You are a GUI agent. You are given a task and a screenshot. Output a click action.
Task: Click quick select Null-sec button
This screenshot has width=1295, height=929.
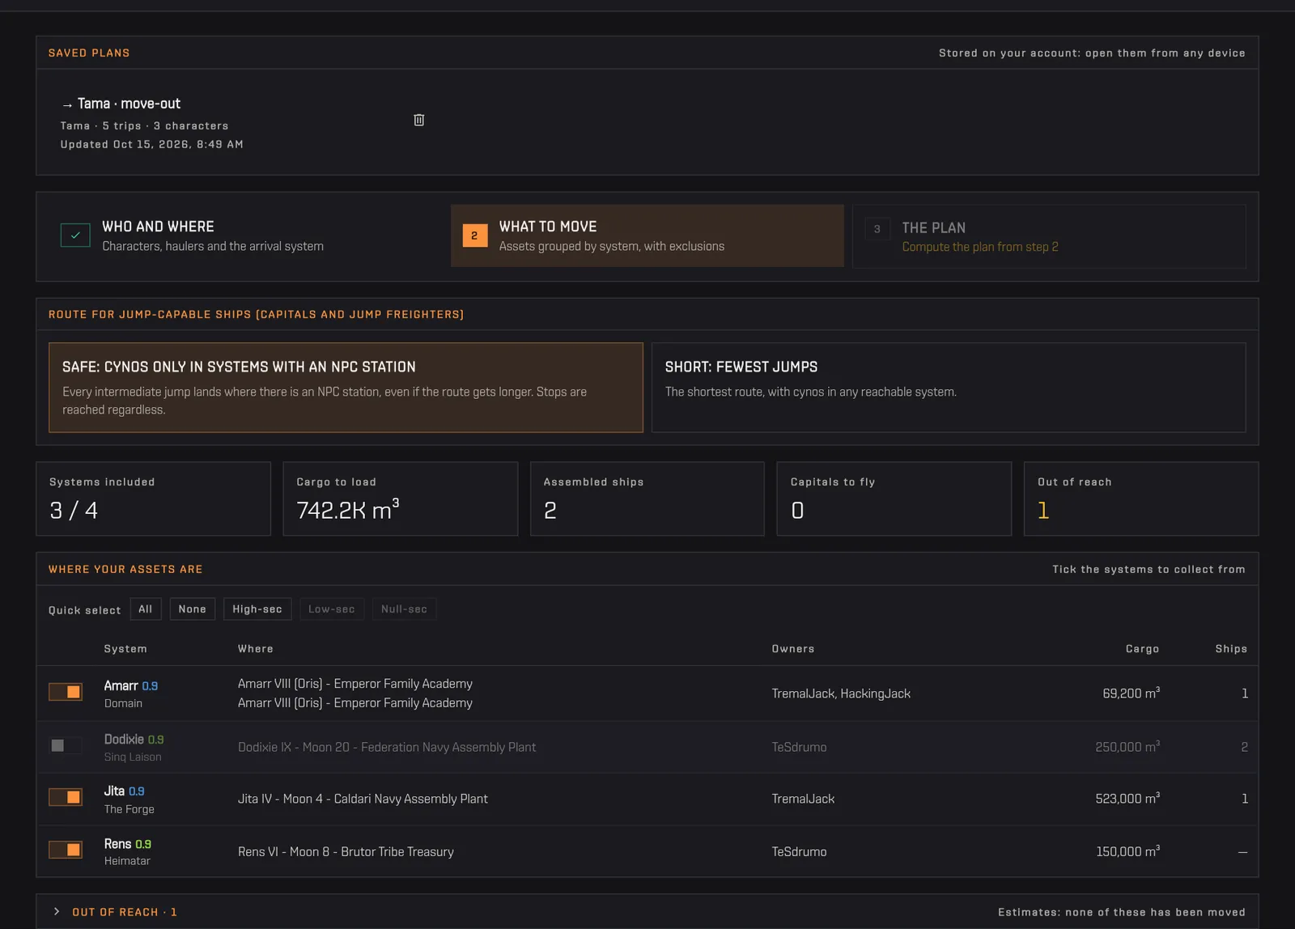[404, 609]
